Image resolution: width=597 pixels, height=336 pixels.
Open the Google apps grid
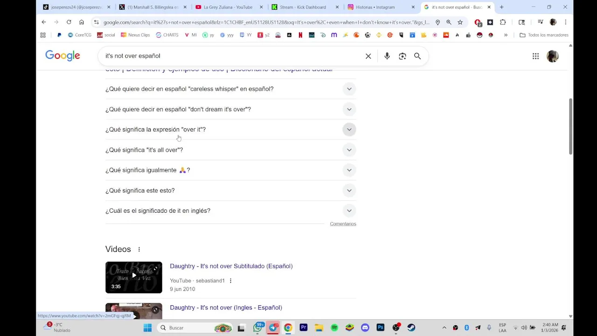pyautogui.click(x=535, y=56)
